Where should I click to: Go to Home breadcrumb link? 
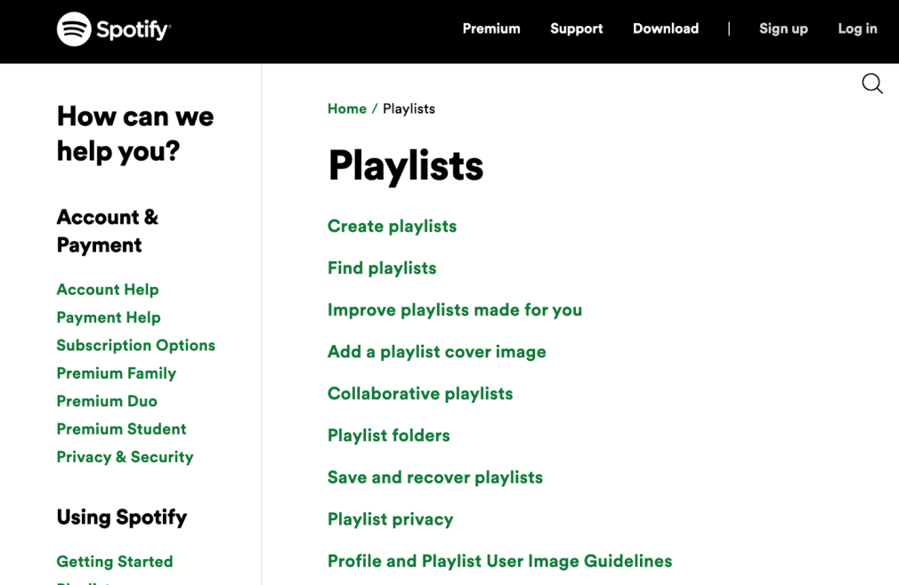347,108
